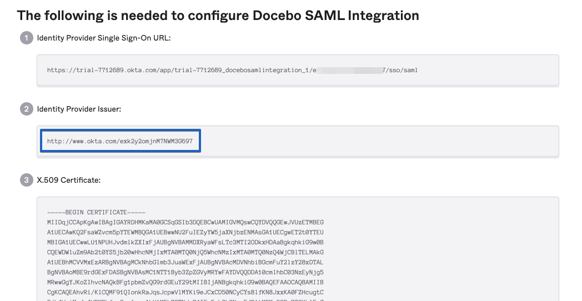Click the step 2 number circle

click(x=26, y=109)
